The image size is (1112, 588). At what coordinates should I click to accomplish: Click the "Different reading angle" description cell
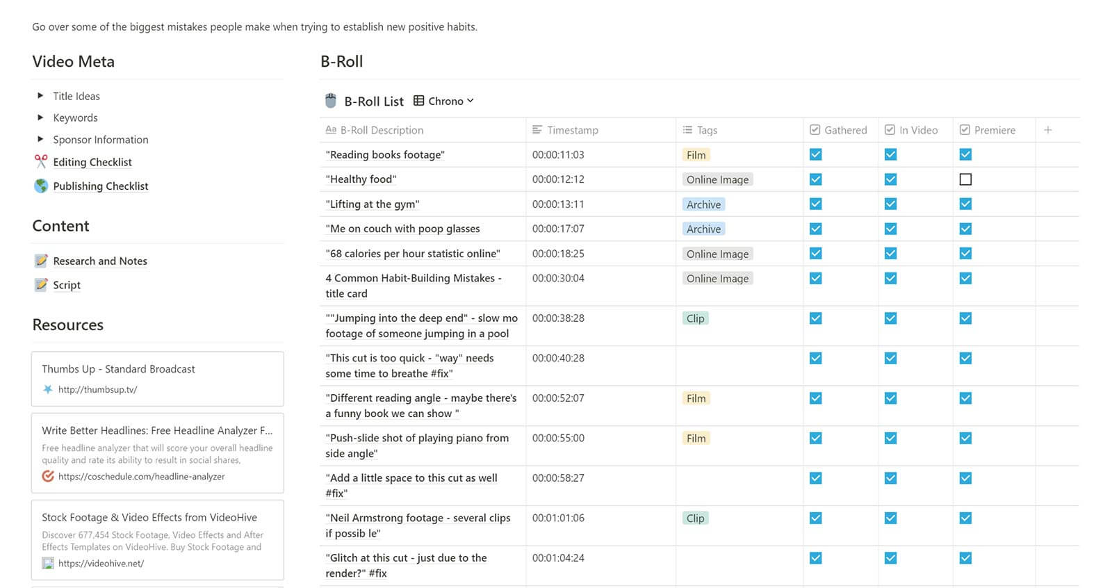point(423,406)
